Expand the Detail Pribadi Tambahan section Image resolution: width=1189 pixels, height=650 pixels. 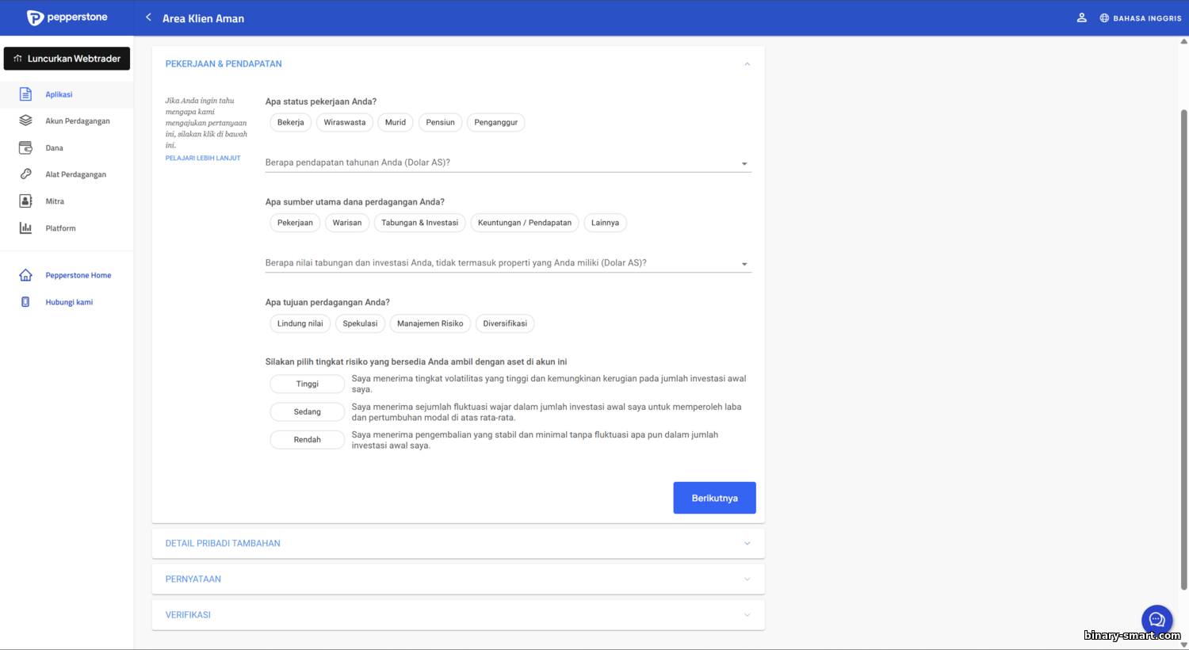tap(457, 544)
